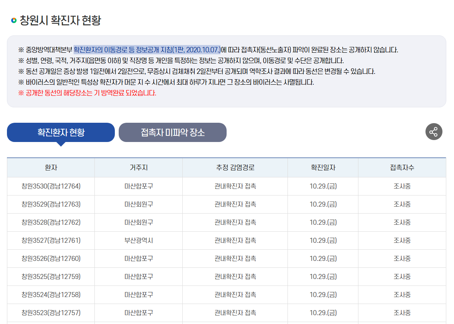Select patient cell 창원3529(경남12763)
Screen dimensions: 454x324
51,204
